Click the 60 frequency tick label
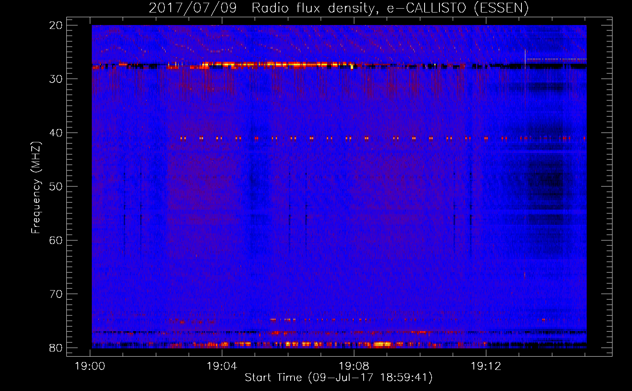632x391 pixels. click(56, 240)
